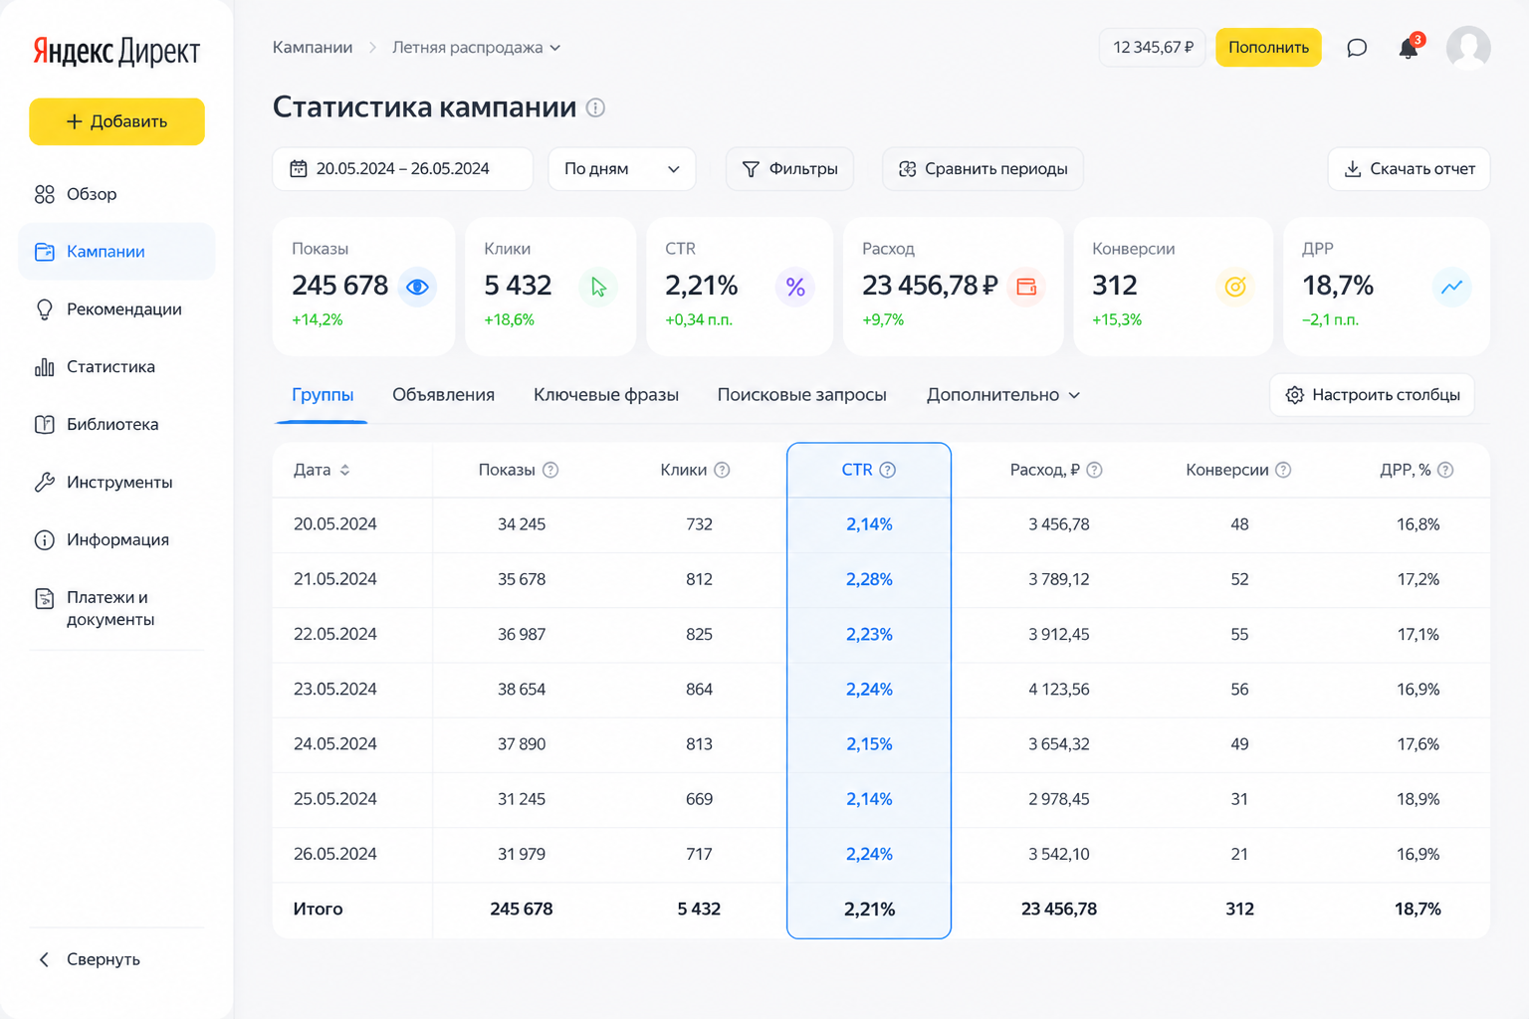Open Настроить столбцы settings
The image size is (1529, 1019).
[x=1372, y=395]
